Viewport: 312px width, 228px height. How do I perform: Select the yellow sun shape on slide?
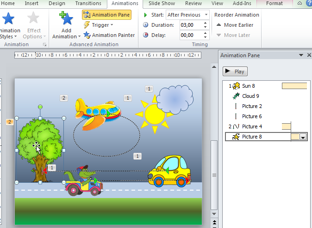(x=152, y=114)
